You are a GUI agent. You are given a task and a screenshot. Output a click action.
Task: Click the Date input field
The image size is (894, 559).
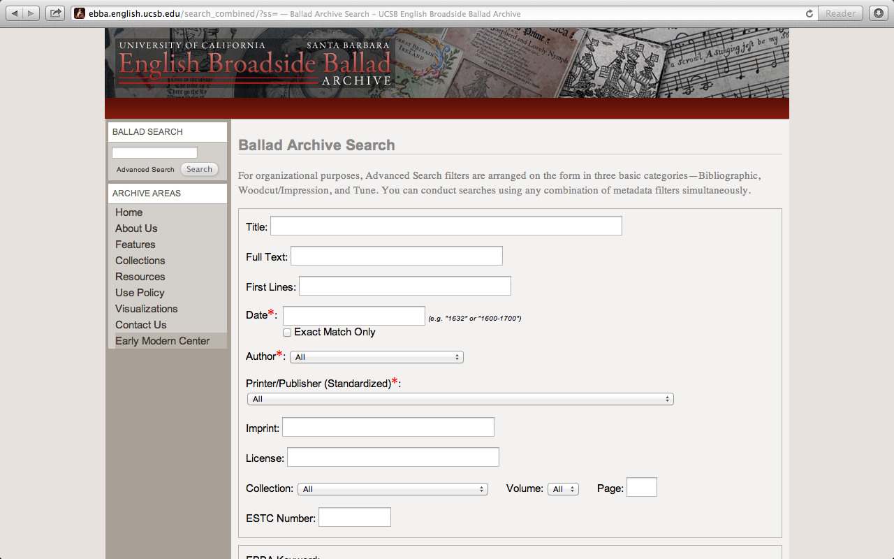coord(354,316)
